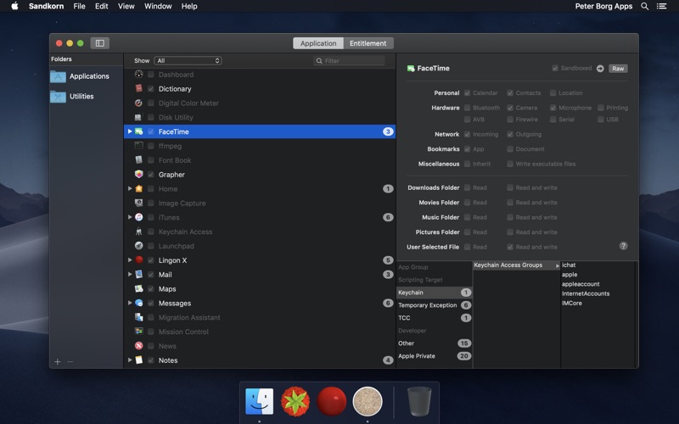Click the Mail stamp icon
This screenshot has width=679, height=424.
[x=138, y=274]
